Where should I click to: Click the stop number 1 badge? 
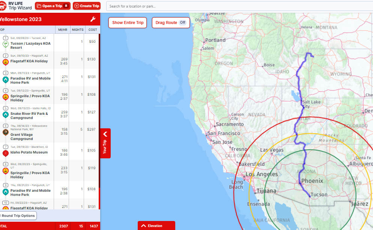click(6, 38)
